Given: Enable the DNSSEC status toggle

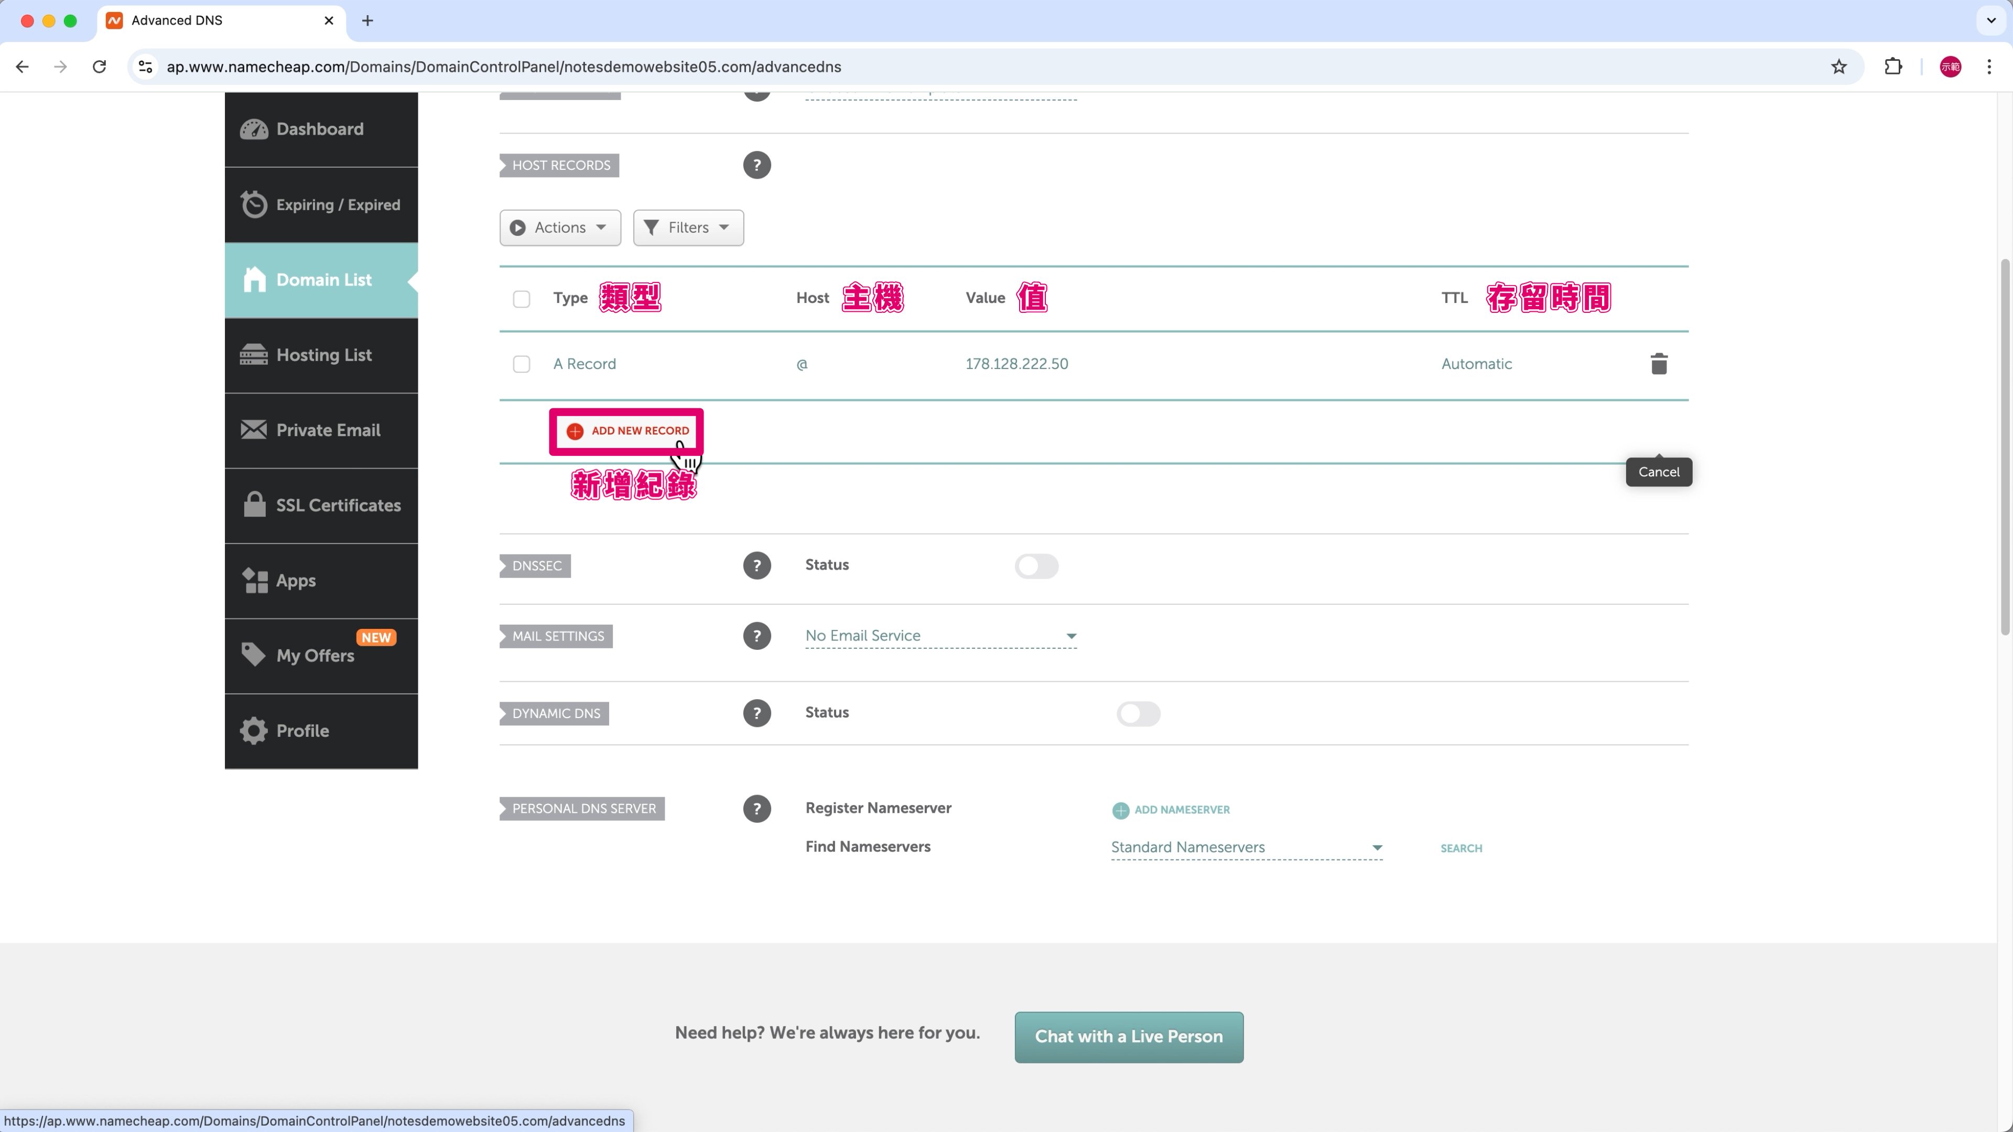Looking at the screenshot, I should [1036, 565].
